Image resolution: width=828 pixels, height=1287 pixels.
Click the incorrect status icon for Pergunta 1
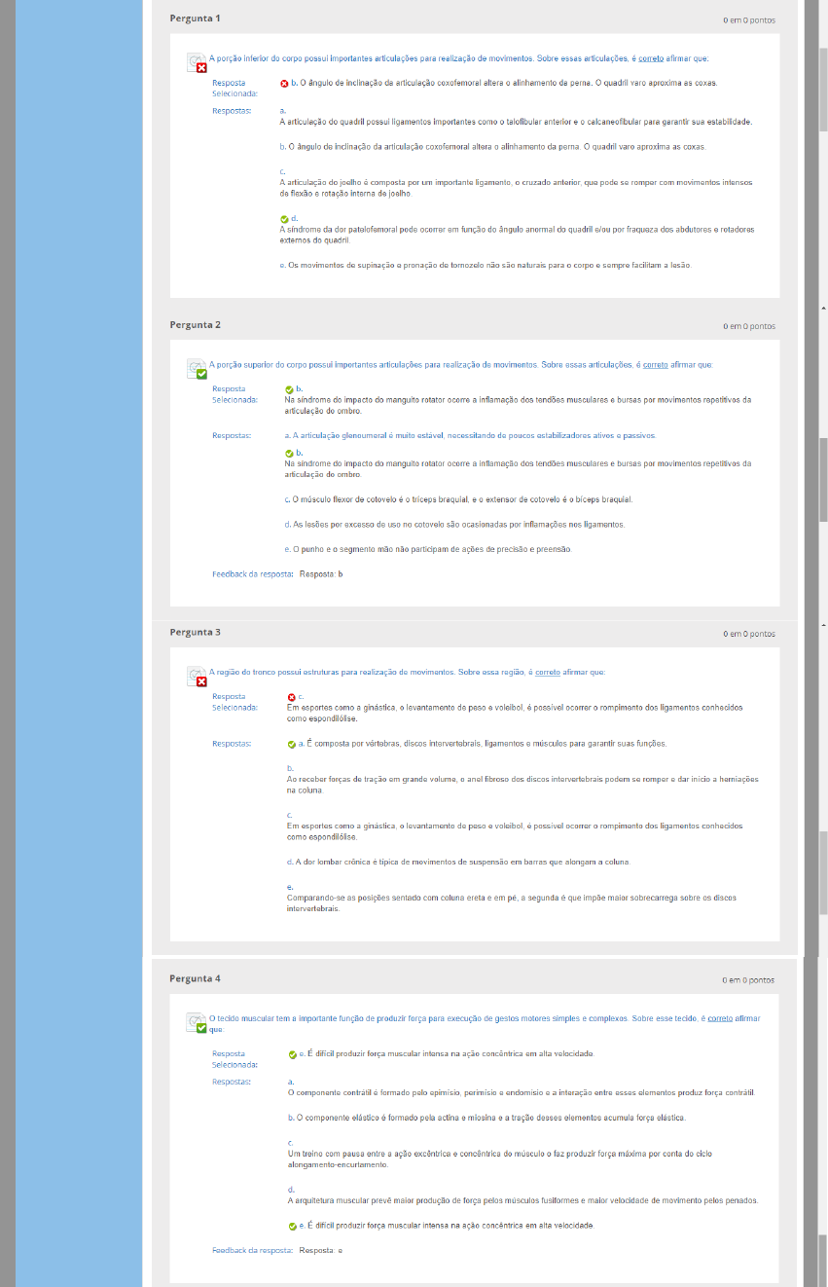click(197, 63)
